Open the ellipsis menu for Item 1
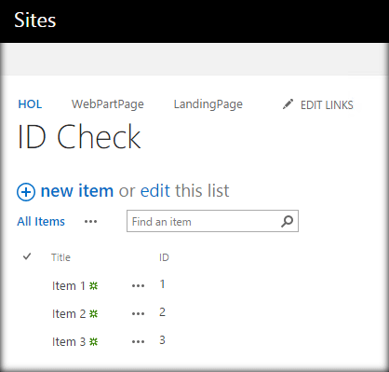Screen dimensions: 389x372 point(138,286)
